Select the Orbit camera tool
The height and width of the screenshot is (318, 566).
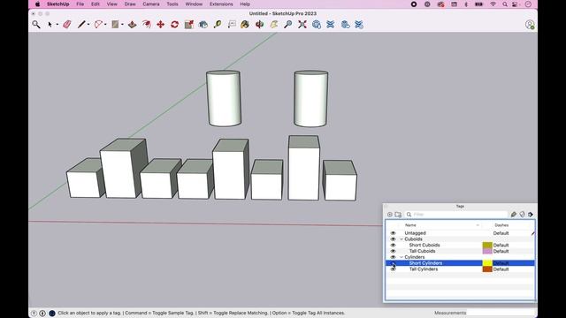[x=259, y=24]
